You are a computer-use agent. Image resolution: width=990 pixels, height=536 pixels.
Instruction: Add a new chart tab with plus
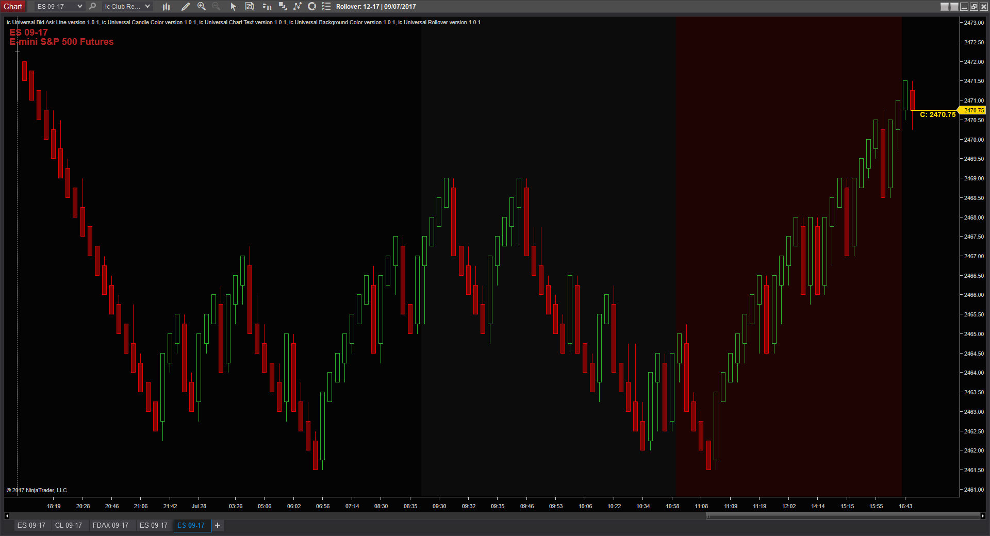tap(218, 525)
